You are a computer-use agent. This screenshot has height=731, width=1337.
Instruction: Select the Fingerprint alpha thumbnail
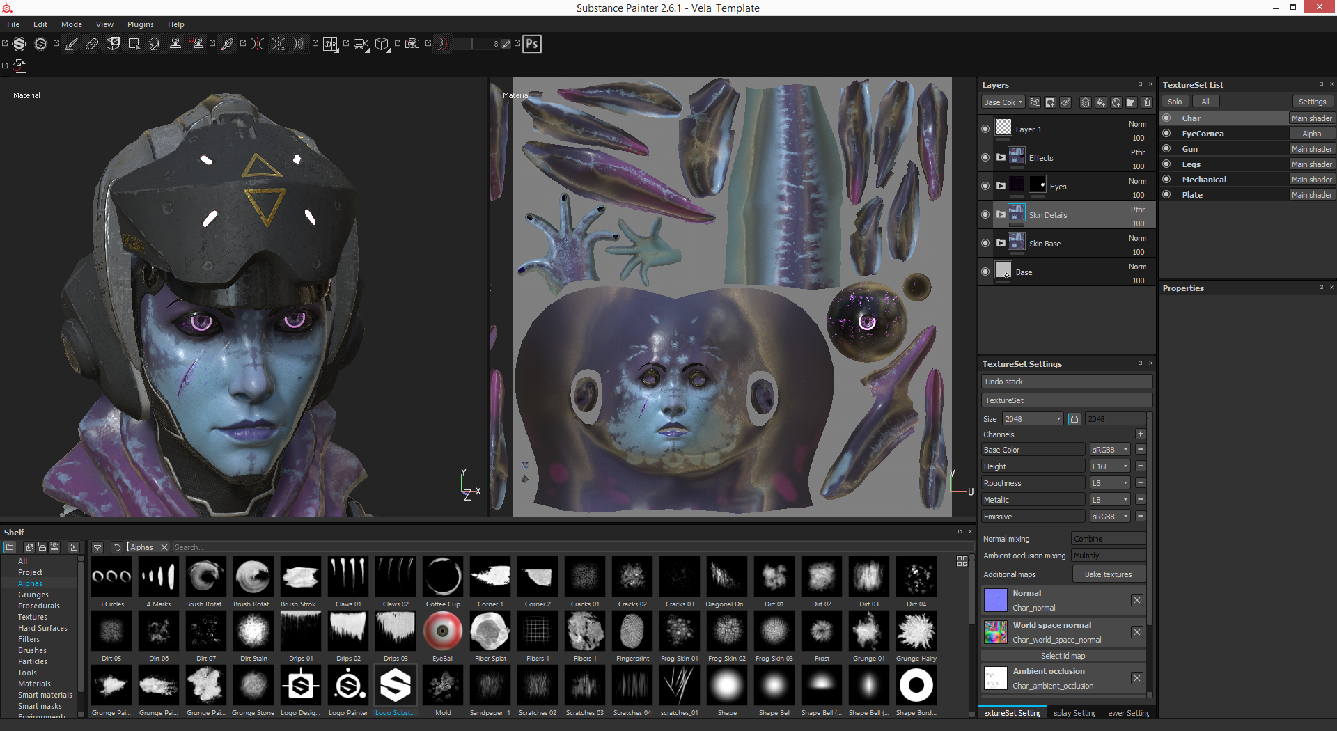(x=632, y=631)
